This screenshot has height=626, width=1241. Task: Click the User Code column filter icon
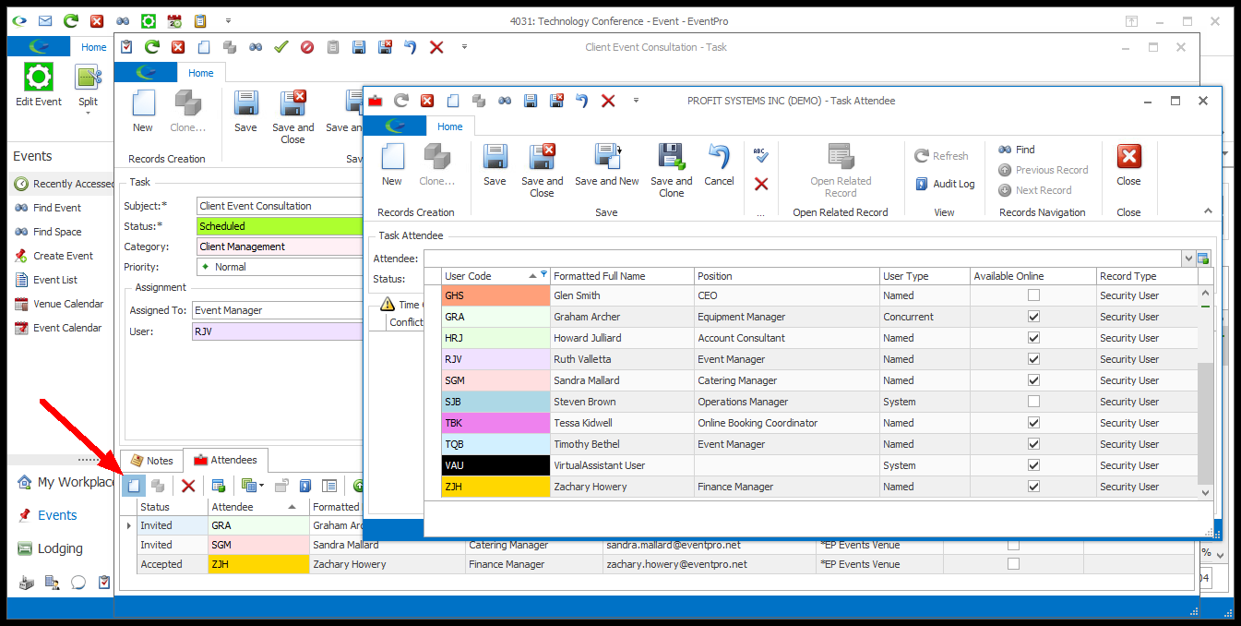[x=544, y=275]
